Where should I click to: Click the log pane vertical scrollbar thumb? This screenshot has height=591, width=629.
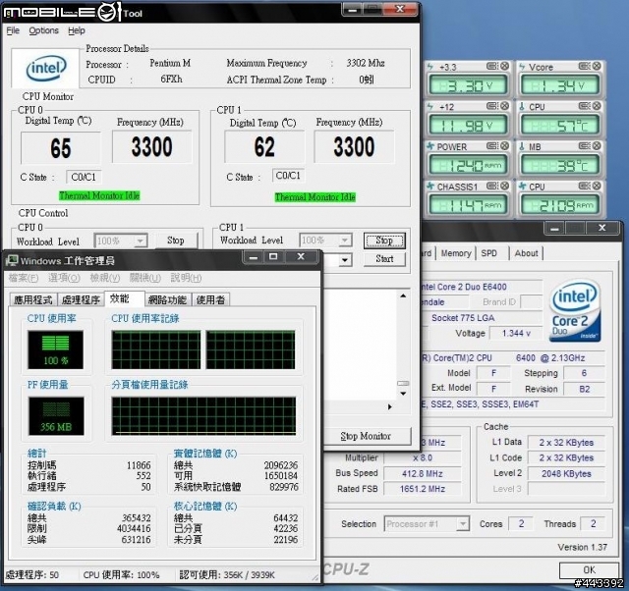point(403,384)
